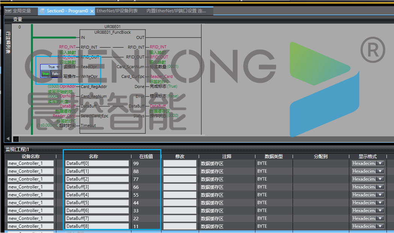This screenshot has height=233, width=394.
Task: Click the ladder scrollbar left arrow
Action: pos(16,139)
